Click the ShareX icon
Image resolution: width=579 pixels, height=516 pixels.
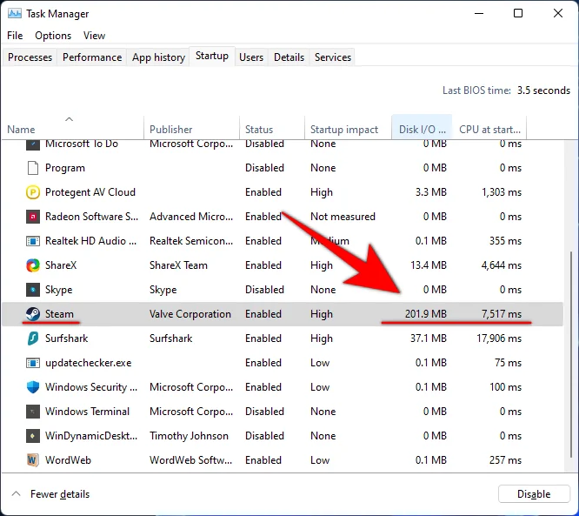pyautogui.click(x=33, y=265)
